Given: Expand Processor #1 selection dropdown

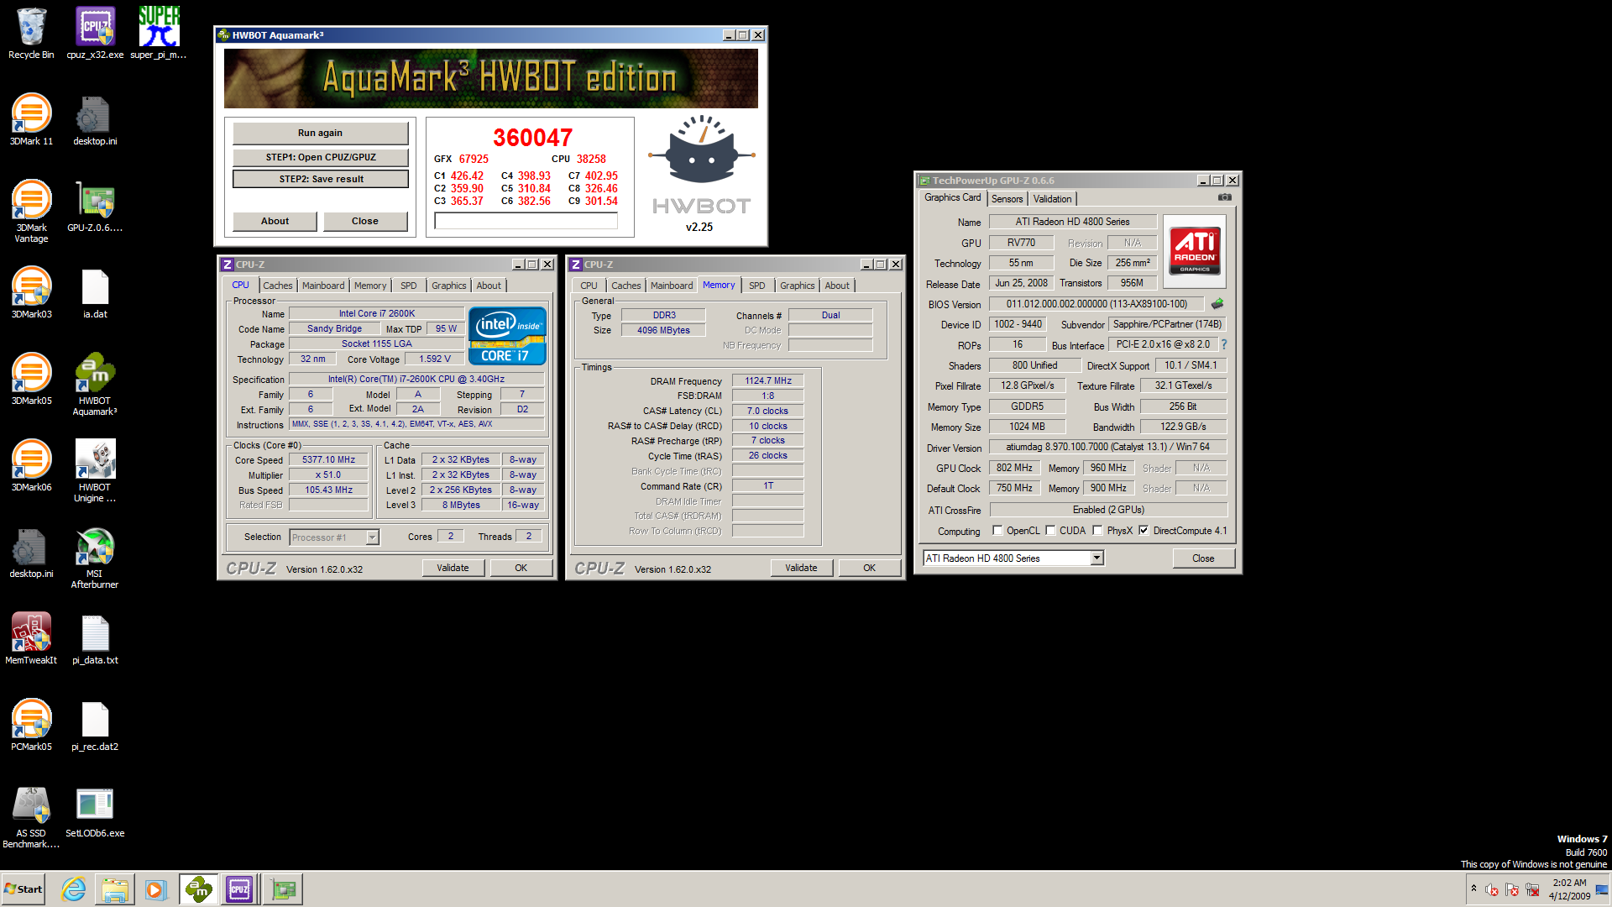Looking at the screenshot, I should 372,537.
